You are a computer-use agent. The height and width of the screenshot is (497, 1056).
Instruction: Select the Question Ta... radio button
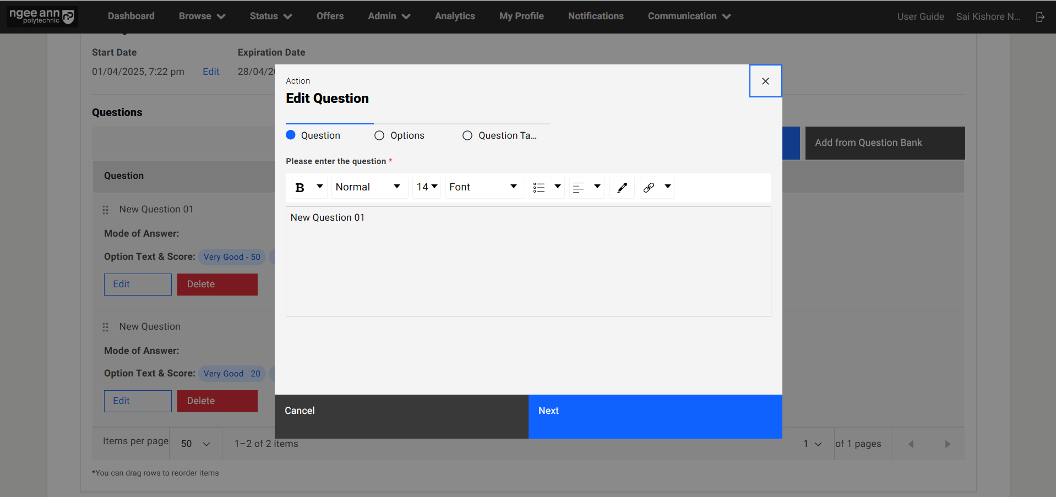point(467,135)
